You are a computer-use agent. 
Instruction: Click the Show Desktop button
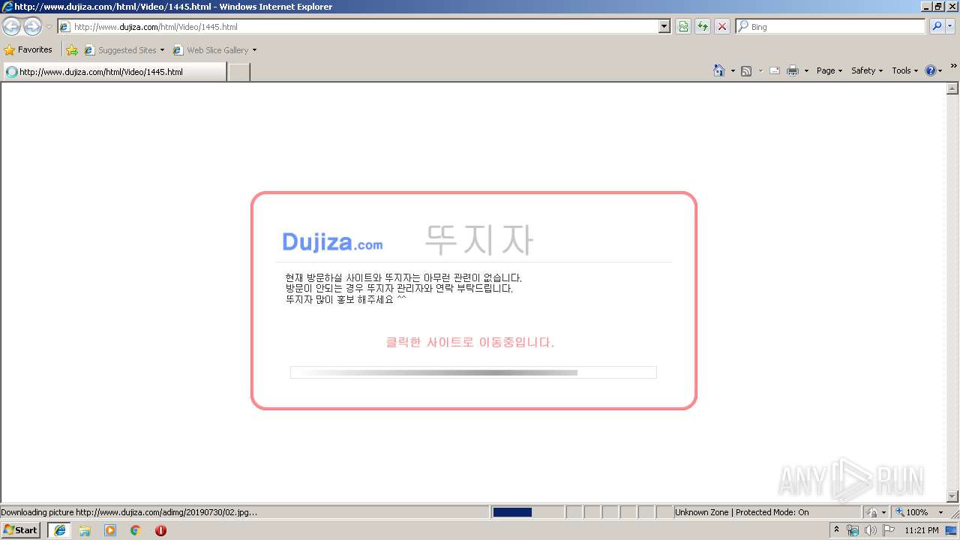952,530
